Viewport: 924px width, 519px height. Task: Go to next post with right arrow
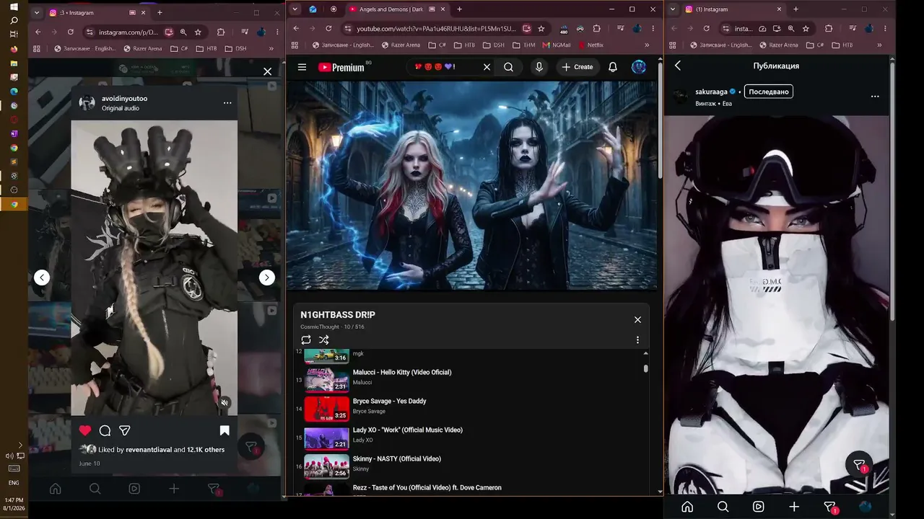(267, 278)
